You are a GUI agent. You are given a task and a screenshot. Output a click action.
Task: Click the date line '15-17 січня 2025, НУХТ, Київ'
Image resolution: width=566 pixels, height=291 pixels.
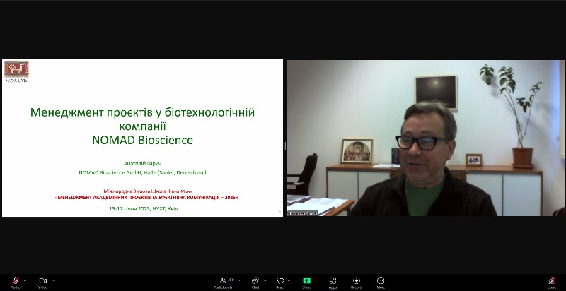[x=144, y=208]
